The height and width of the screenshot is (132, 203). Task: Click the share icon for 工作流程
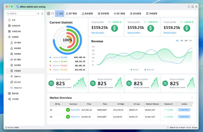(x=9, y=99)
